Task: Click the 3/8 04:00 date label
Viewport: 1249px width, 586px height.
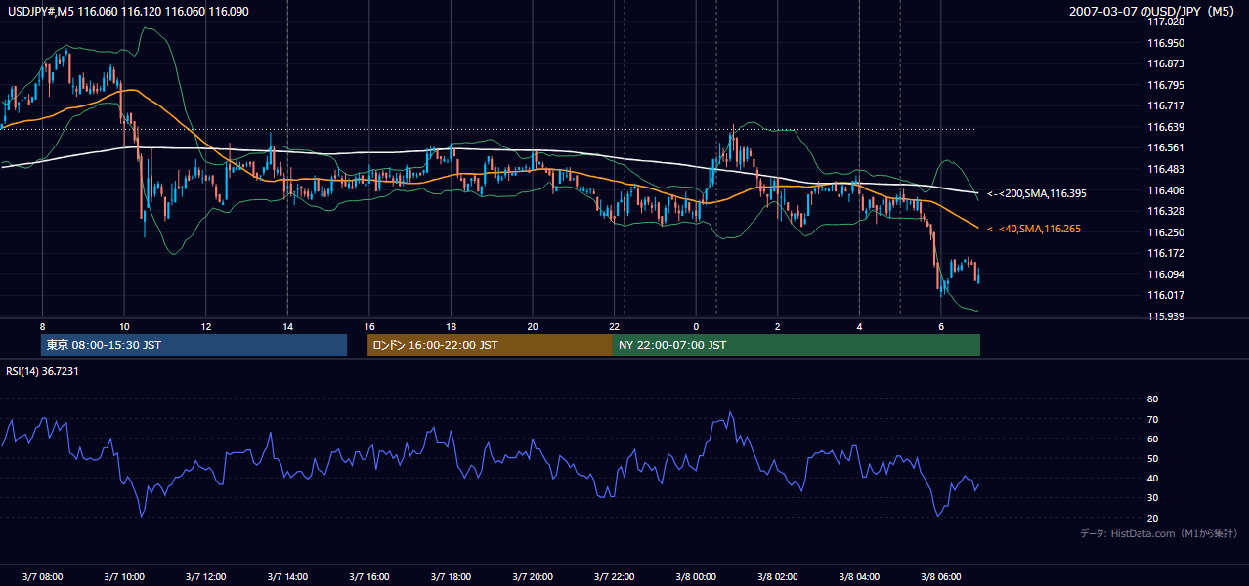Action: point(859,576)
